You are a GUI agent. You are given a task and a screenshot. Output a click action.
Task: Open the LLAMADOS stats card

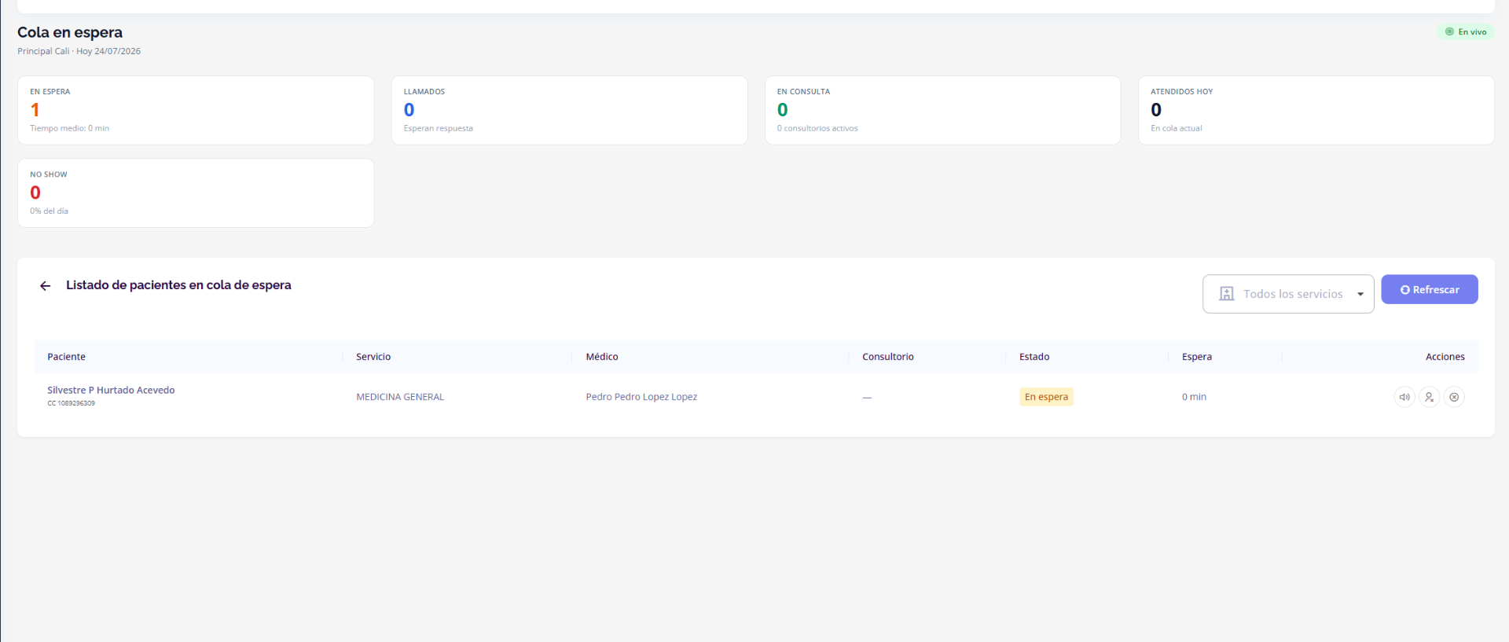[569, 110]
